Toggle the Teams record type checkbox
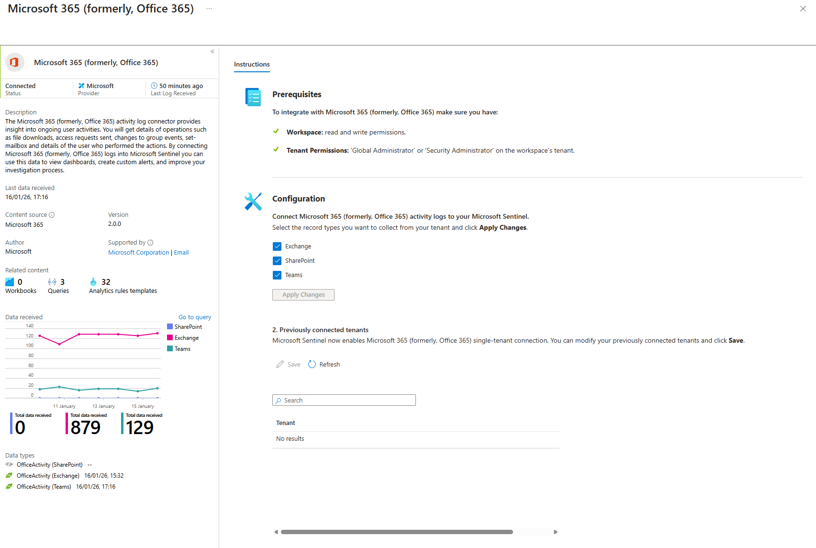The width and height of the screenshot is (816, 548). tap(277, 275)
